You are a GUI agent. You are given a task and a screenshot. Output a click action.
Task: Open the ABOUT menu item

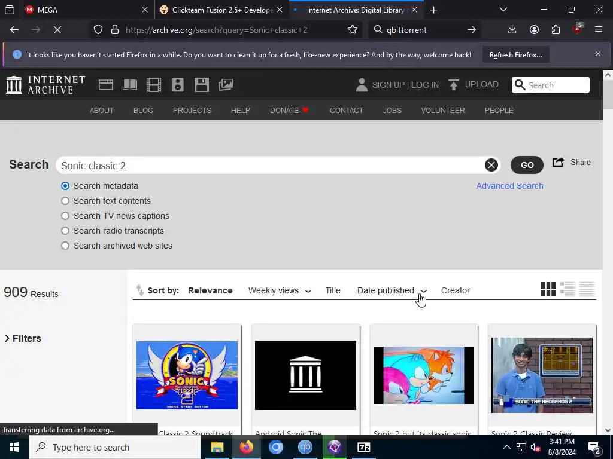pos(102,111)
